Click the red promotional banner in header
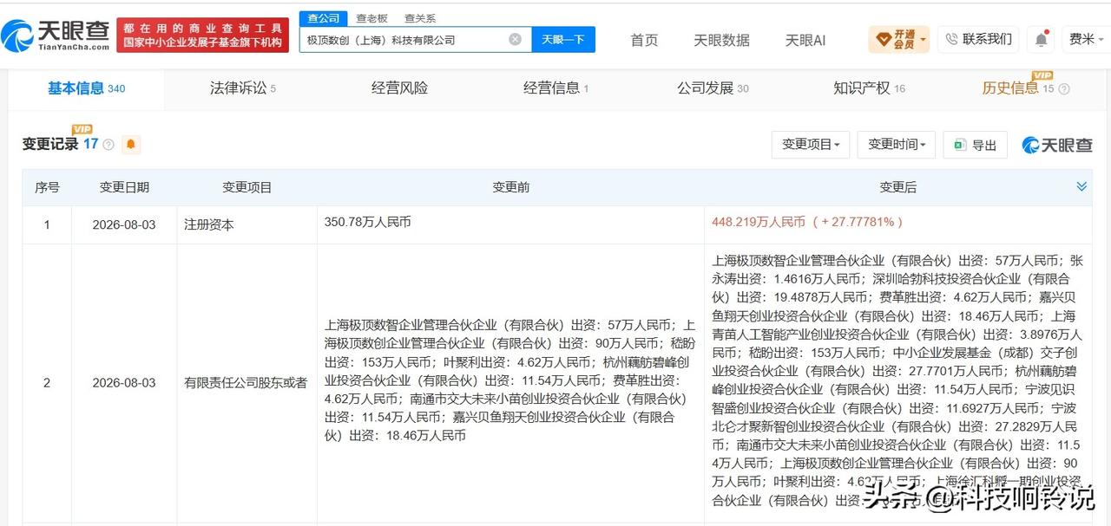1111x526 pixels. click(204, 36)
